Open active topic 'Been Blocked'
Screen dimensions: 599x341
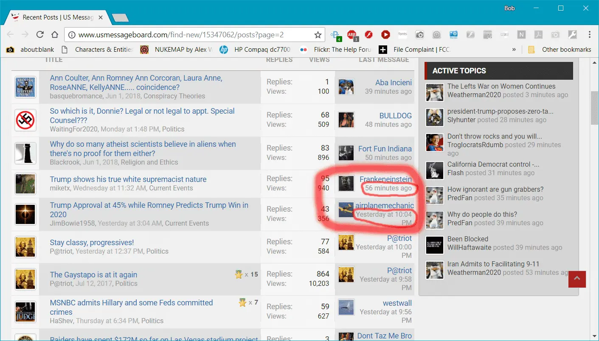pos(467,239)
